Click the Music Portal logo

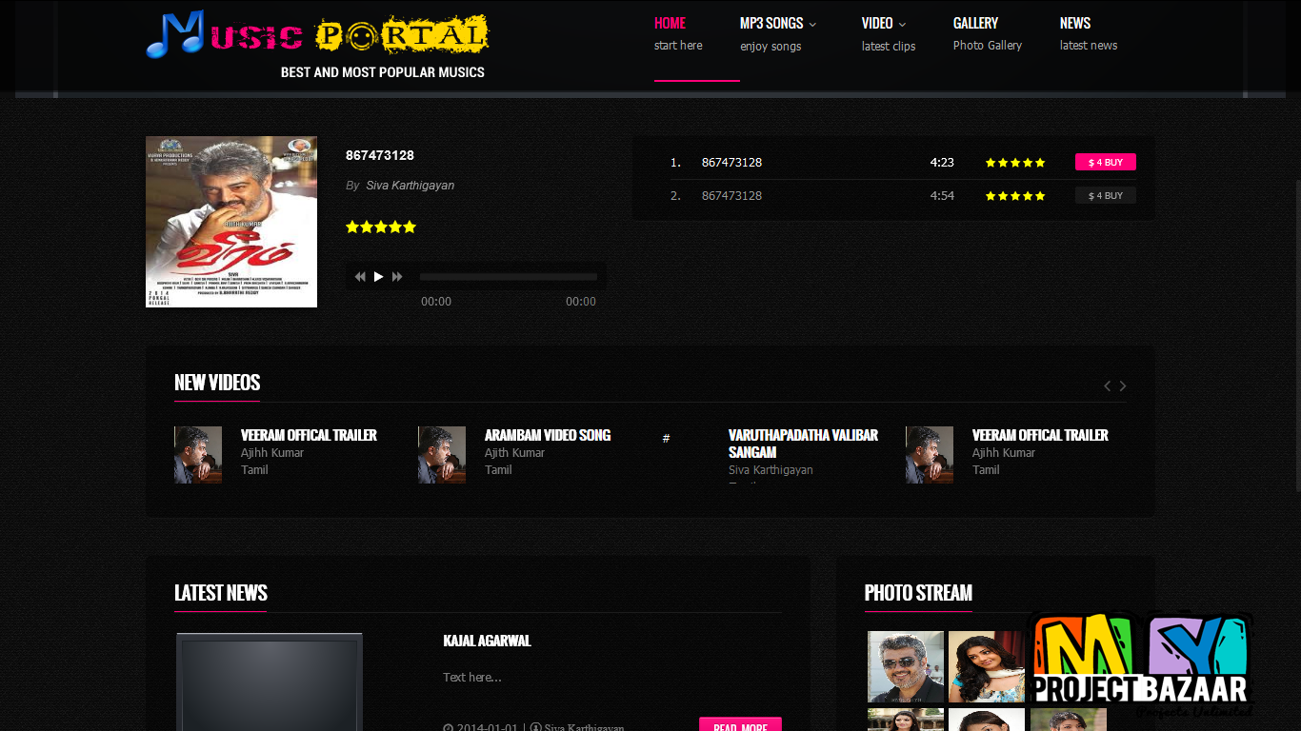[317, 36]
